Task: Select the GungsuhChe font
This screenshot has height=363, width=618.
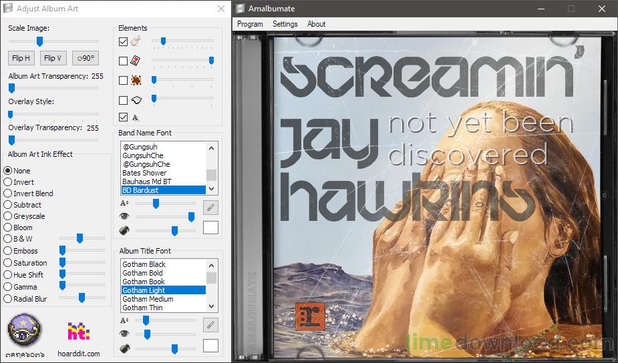Action: tap(164, 155)
